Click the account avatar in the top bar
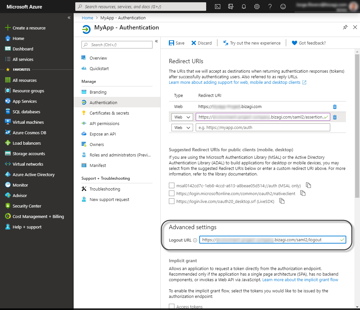360x310 pixels. tap(353, 7)
